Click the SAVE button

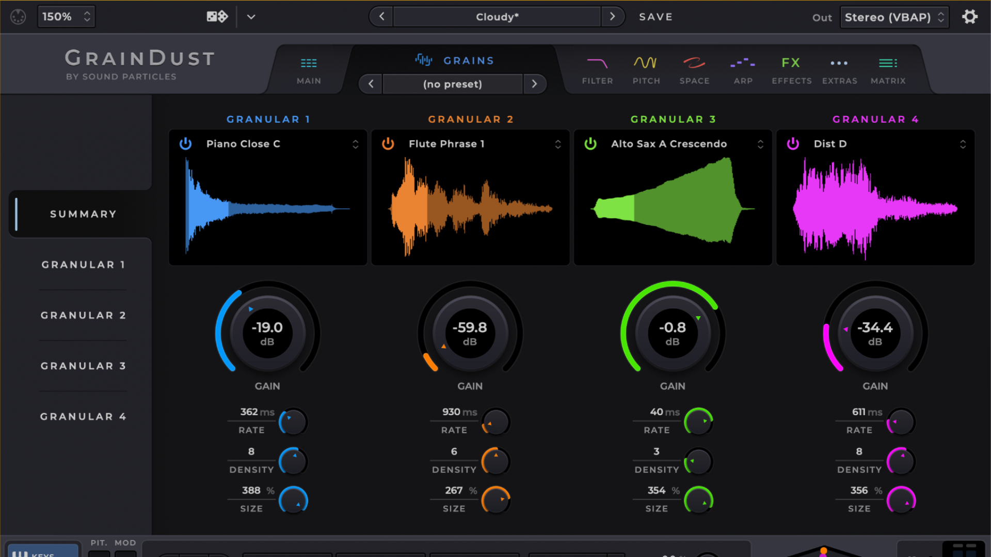pyautogui.click(x=656, y=17)
